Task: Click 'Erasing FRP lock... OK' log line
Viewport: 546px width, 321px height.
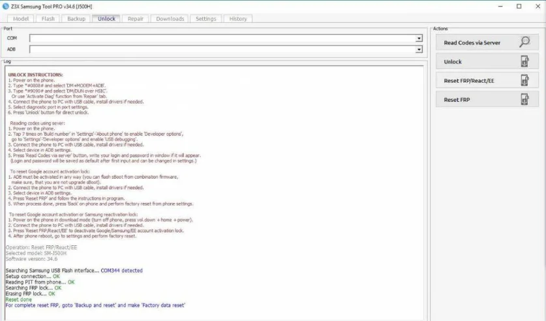Action: (30, 294)
